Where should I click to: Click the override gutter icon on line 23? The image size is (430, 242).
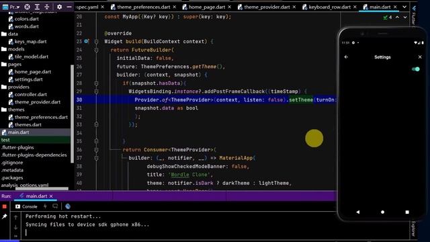87,42
